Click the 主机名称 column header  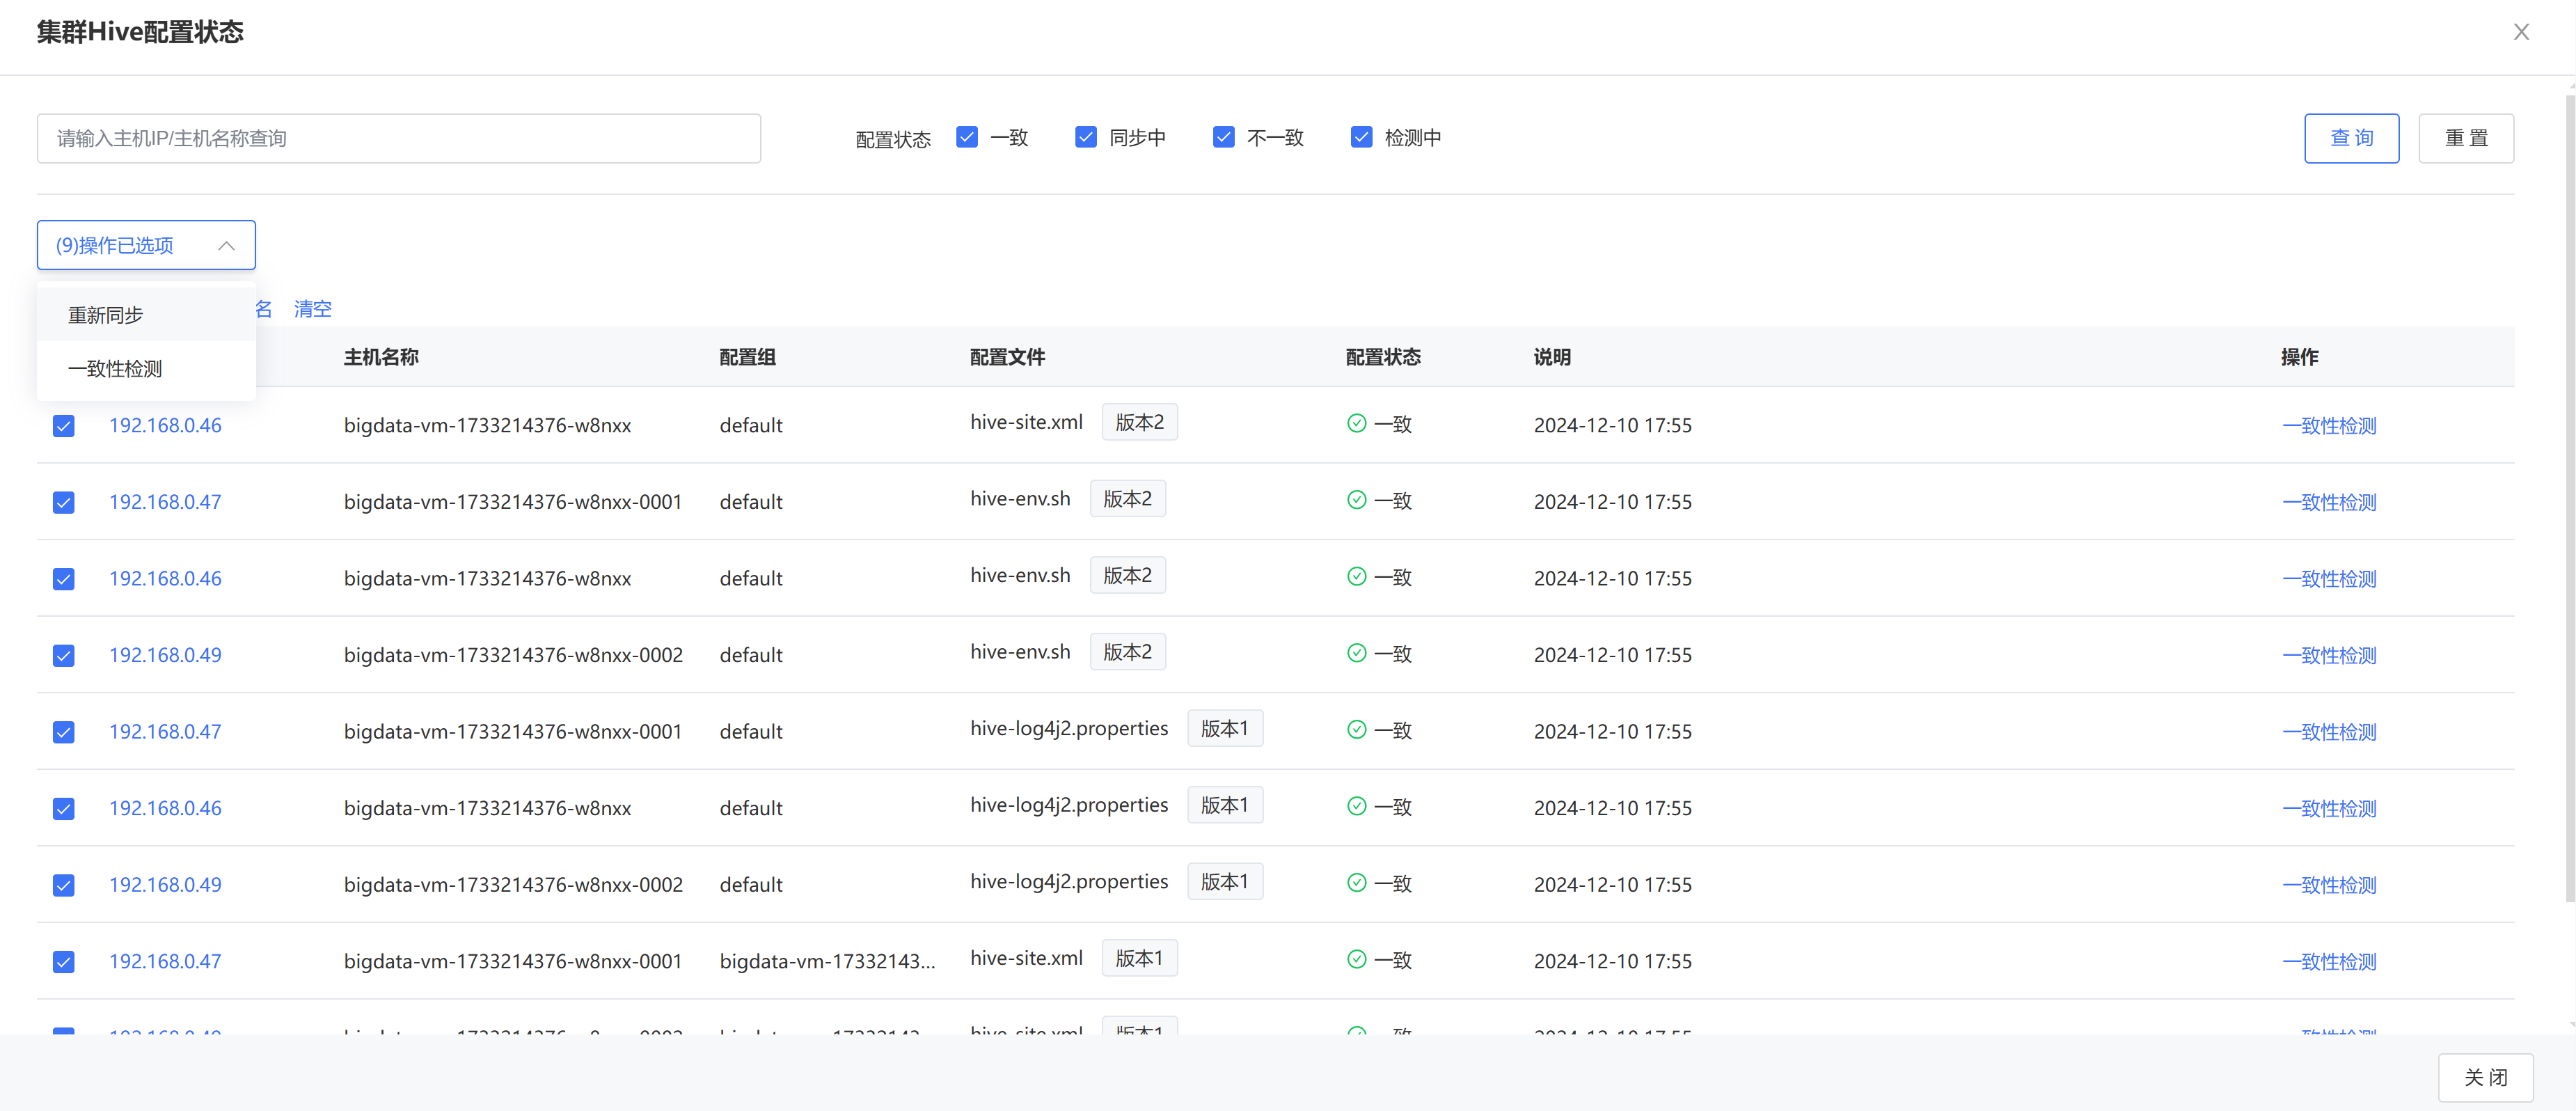tap(381, 357)
